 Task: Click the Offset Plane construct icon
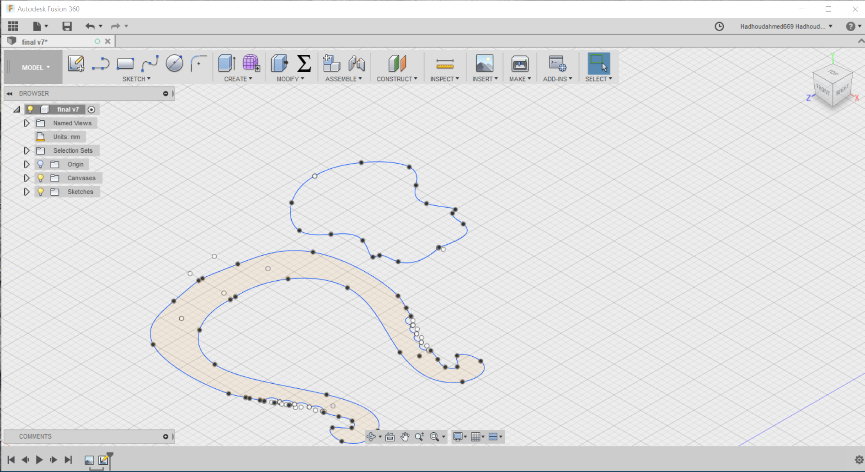coord(397,63)
